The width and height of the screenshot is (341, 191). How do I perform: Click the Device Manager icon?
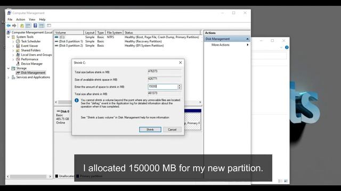pos(18,64)
